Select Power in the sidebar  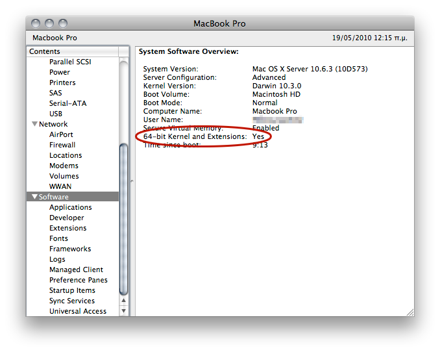click(x=60, y=72)
